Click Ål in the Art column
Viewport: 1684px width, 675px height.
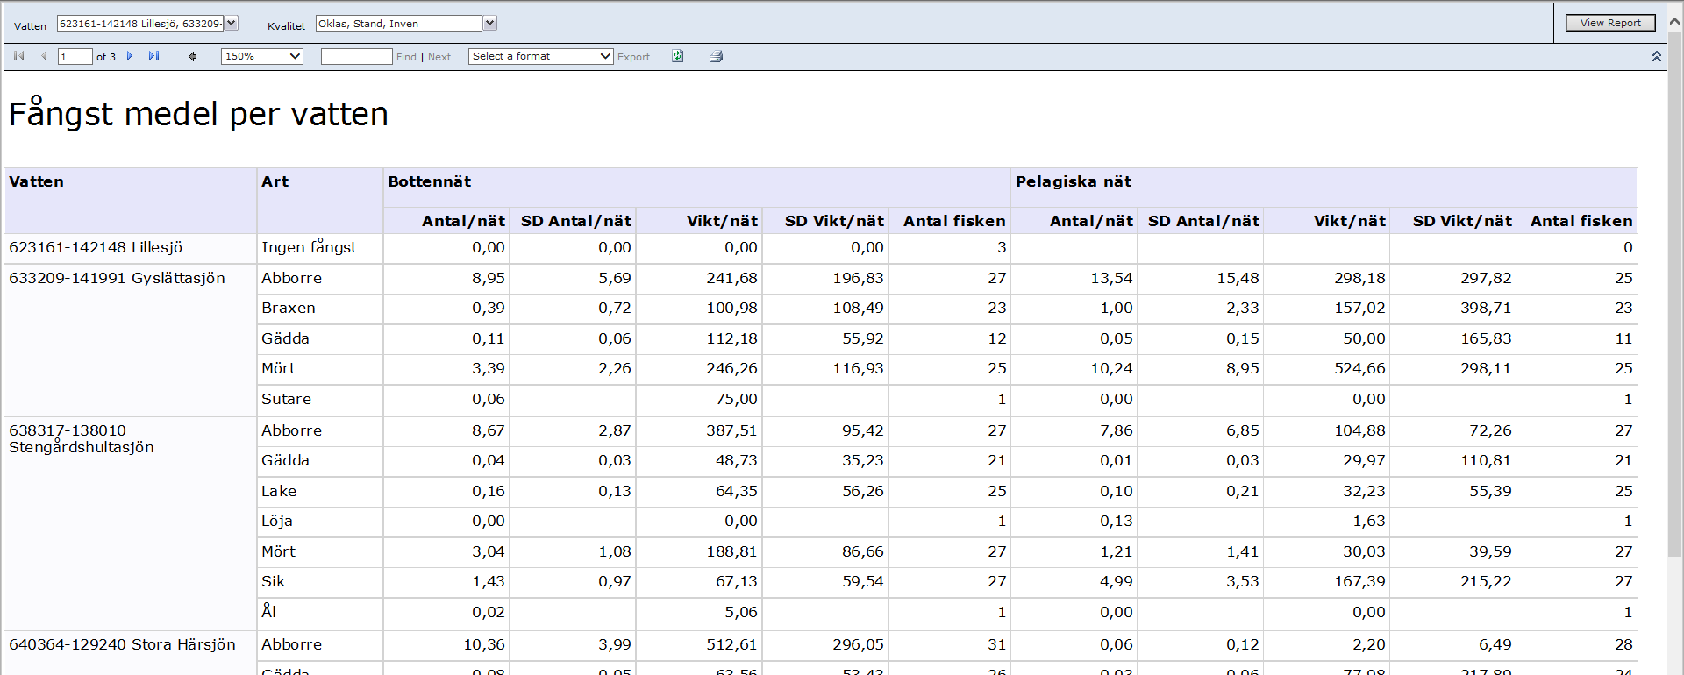[x=268, y=611]
